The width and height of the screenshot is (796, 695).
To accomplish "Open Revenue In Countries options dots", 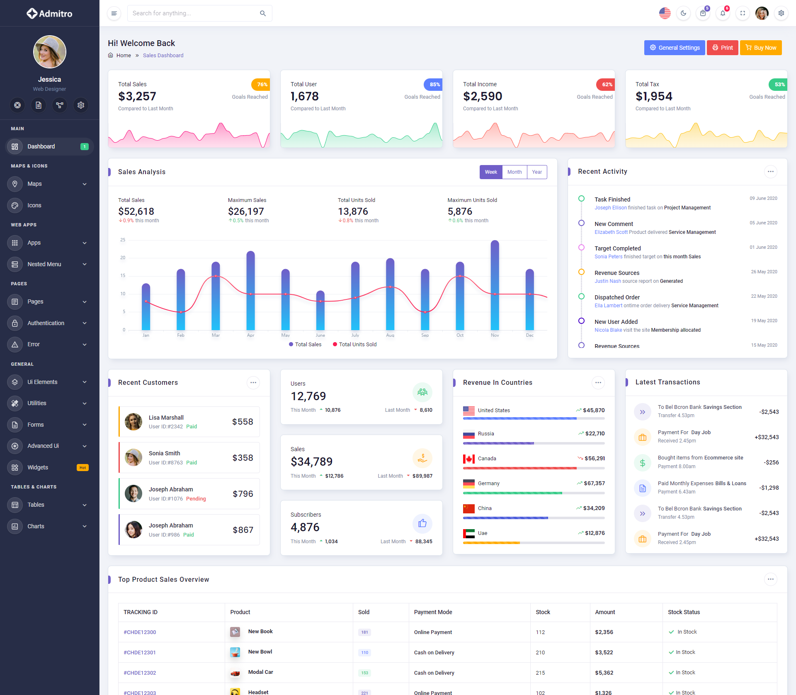I will click(598, 383).
